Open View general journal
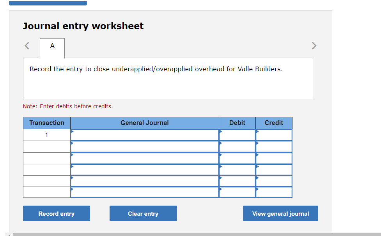 point(280,213)
